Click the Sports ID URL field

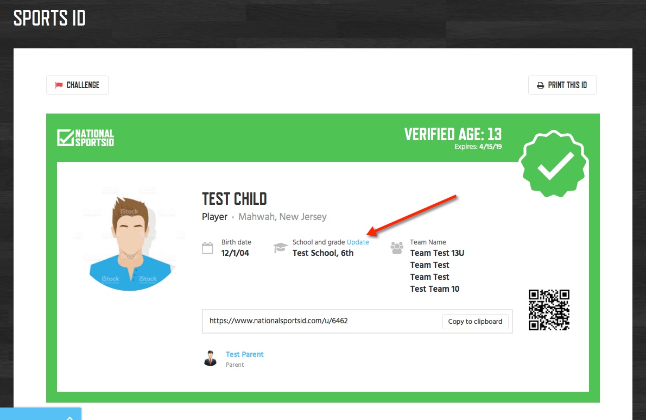coord(357,321)
